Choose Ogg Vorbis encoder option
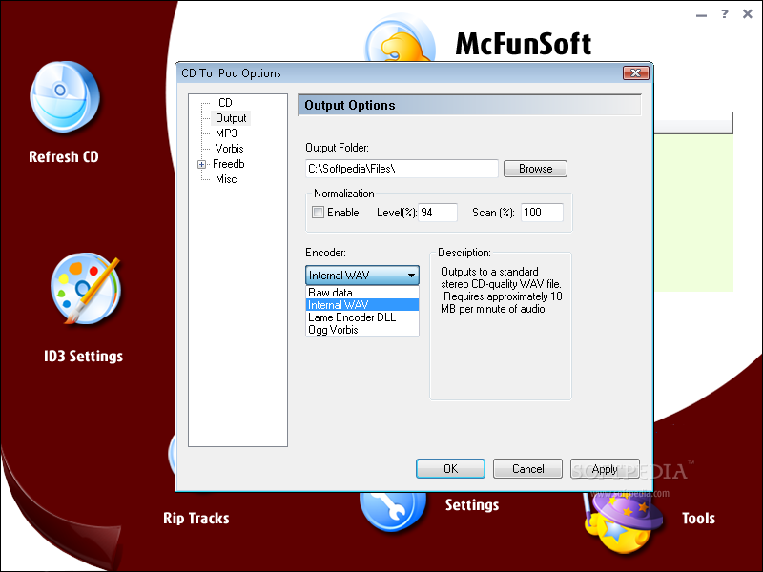This screenshot has height=572, width=763. pos(362,330)
